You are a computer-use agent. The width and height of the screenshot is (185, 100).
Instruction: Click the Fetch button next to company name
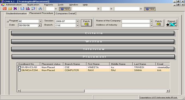click(159, 23)
